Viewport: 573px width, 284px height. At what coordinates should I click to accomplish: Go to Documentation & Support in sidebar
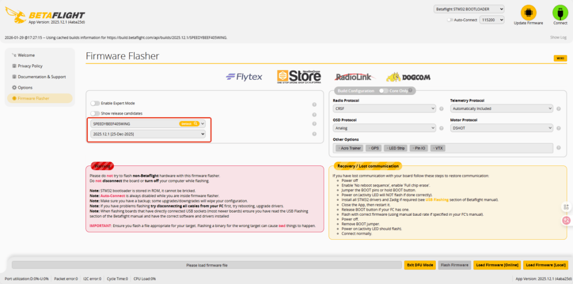point(42,77)
